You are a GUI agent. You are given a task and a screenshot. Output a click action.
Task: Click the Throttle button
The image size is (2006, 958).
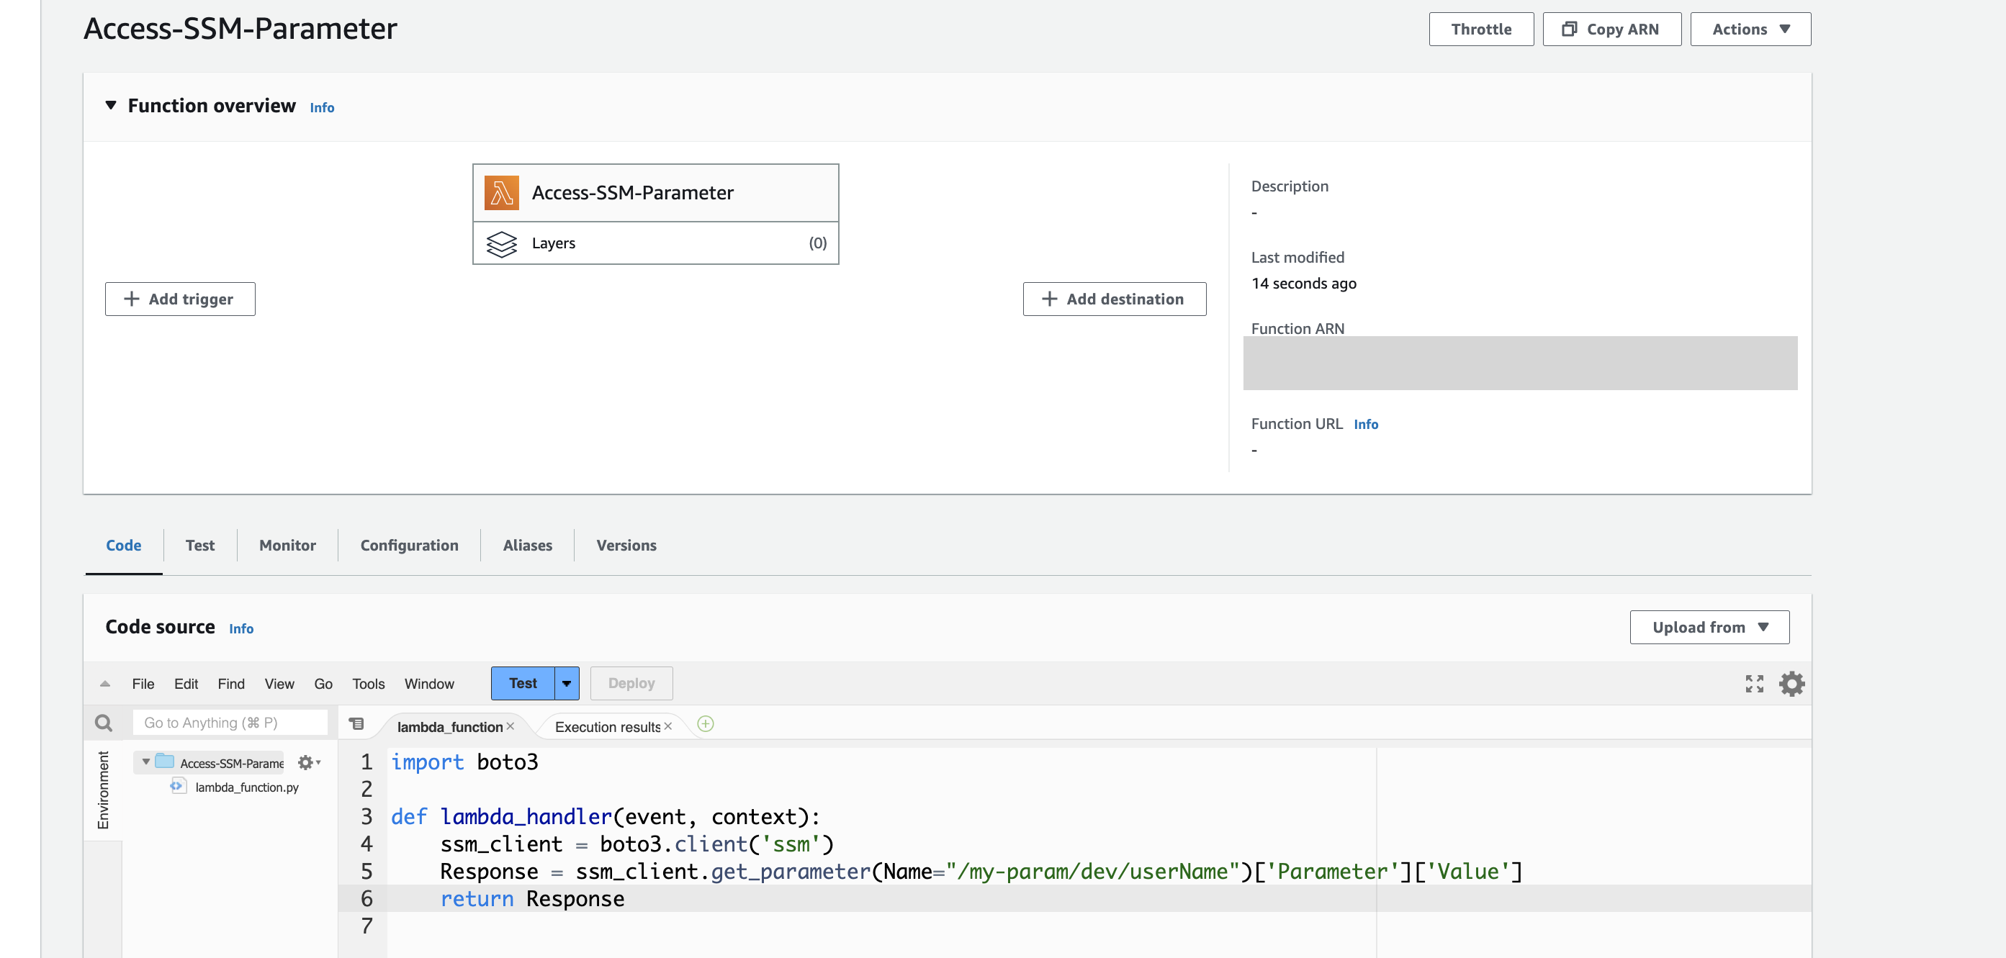pos(1480,29)
